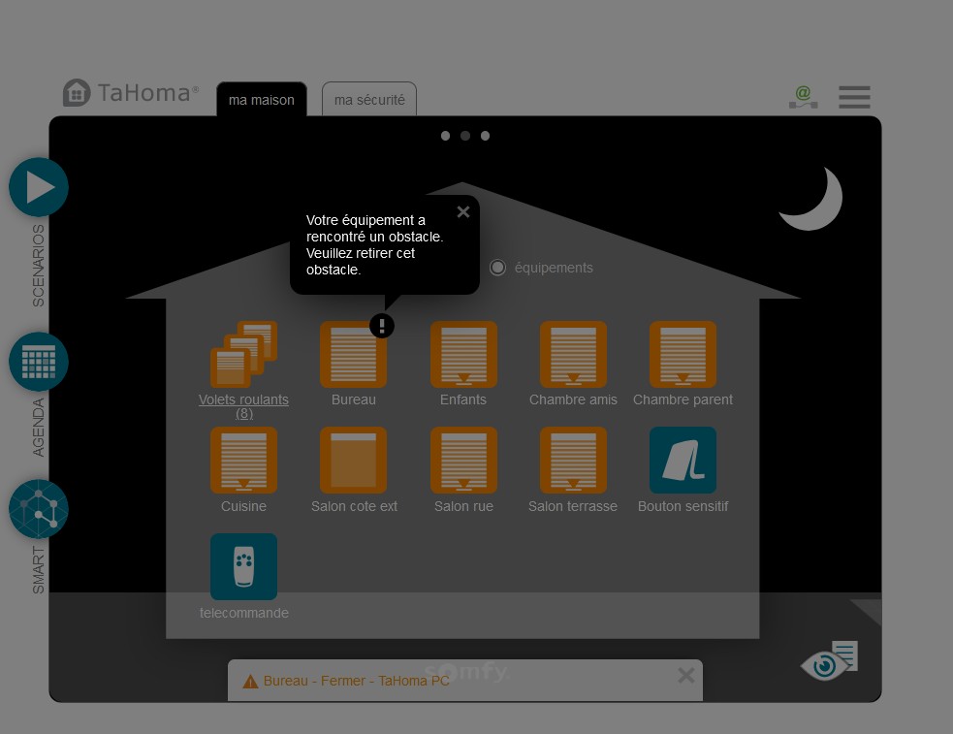This screenshot has height=734, width=953.
Task: Expand the Volets roulants (8) group
Action: tap(243, 355)
